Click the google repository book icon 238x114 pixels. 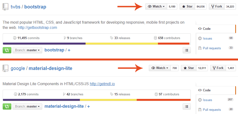[x=5, y=69]
